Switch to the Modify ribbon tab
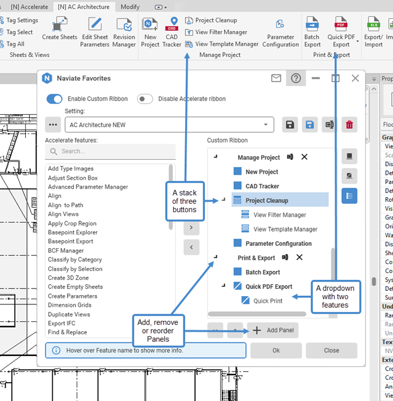 tap(130, 6)
